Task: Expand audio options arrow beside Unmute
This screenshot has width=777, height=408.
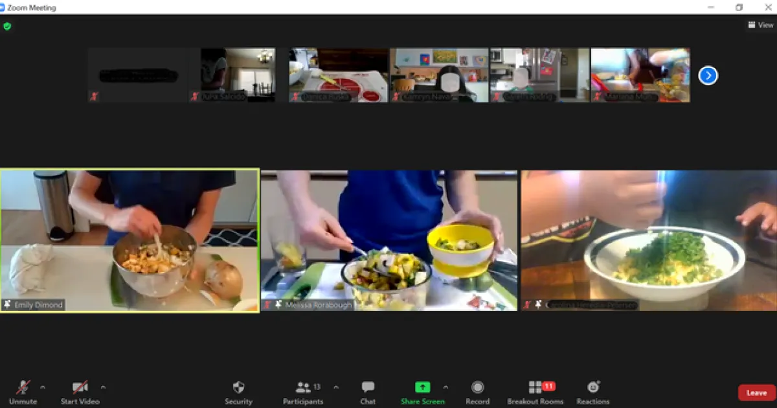Action: tap(43, 387)
